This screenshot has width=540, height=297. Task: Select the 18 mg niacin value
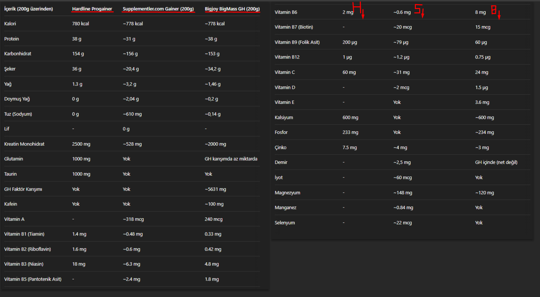point(79,264)
